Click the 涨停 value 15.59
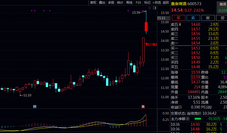The height and width of the screenshot is (133, 227). [195, 72]
